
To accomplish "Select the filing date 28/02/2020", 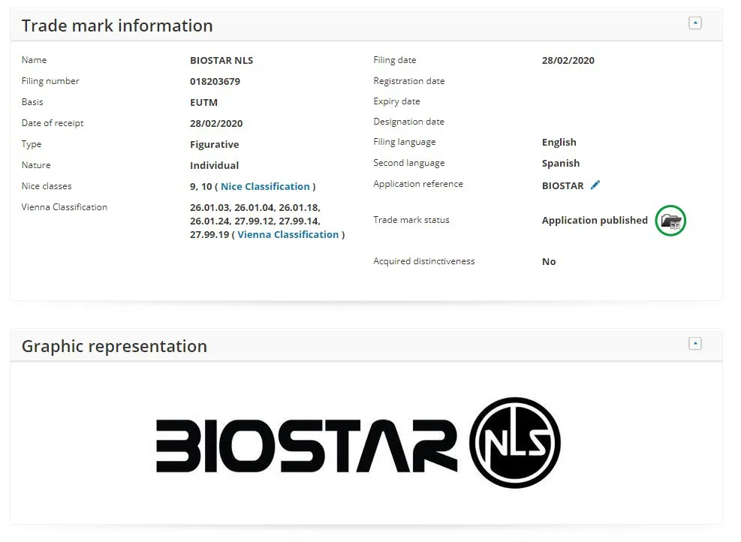I will (x=568, y=60).
